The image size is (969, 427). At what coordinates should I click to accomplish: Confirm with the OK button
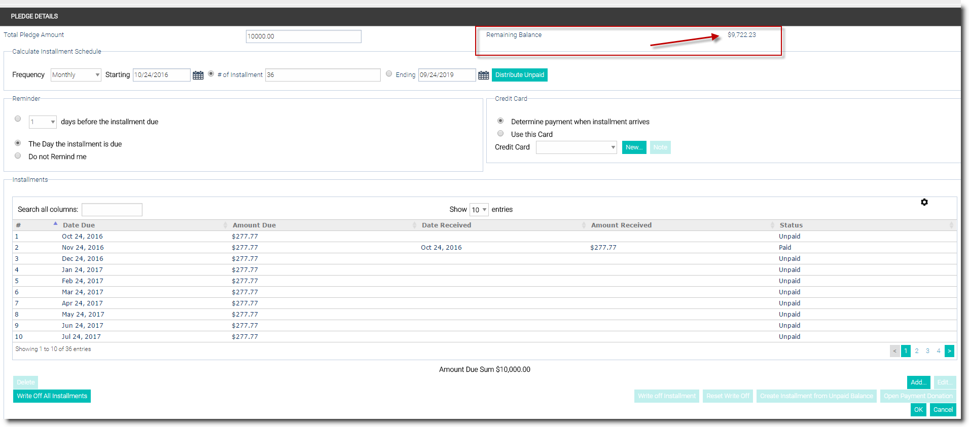point(918,410)
